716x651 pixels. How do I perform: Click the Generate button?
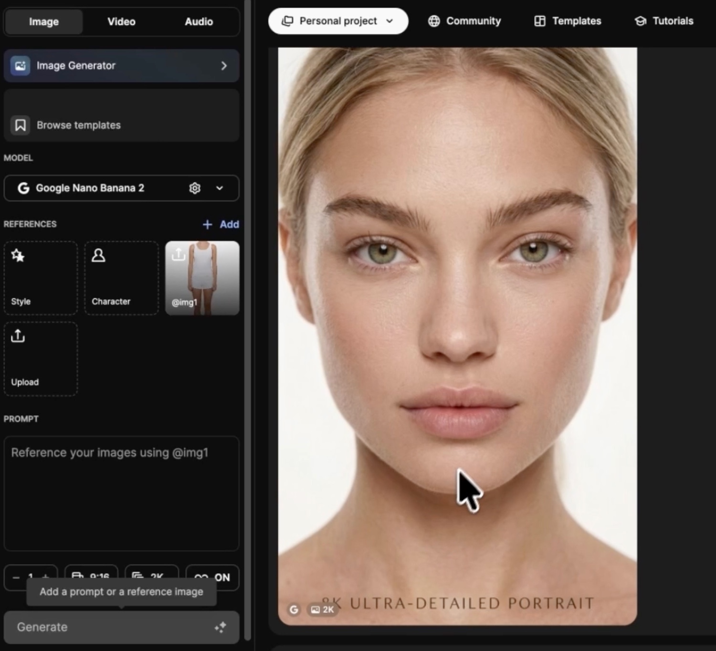[121, 627]
